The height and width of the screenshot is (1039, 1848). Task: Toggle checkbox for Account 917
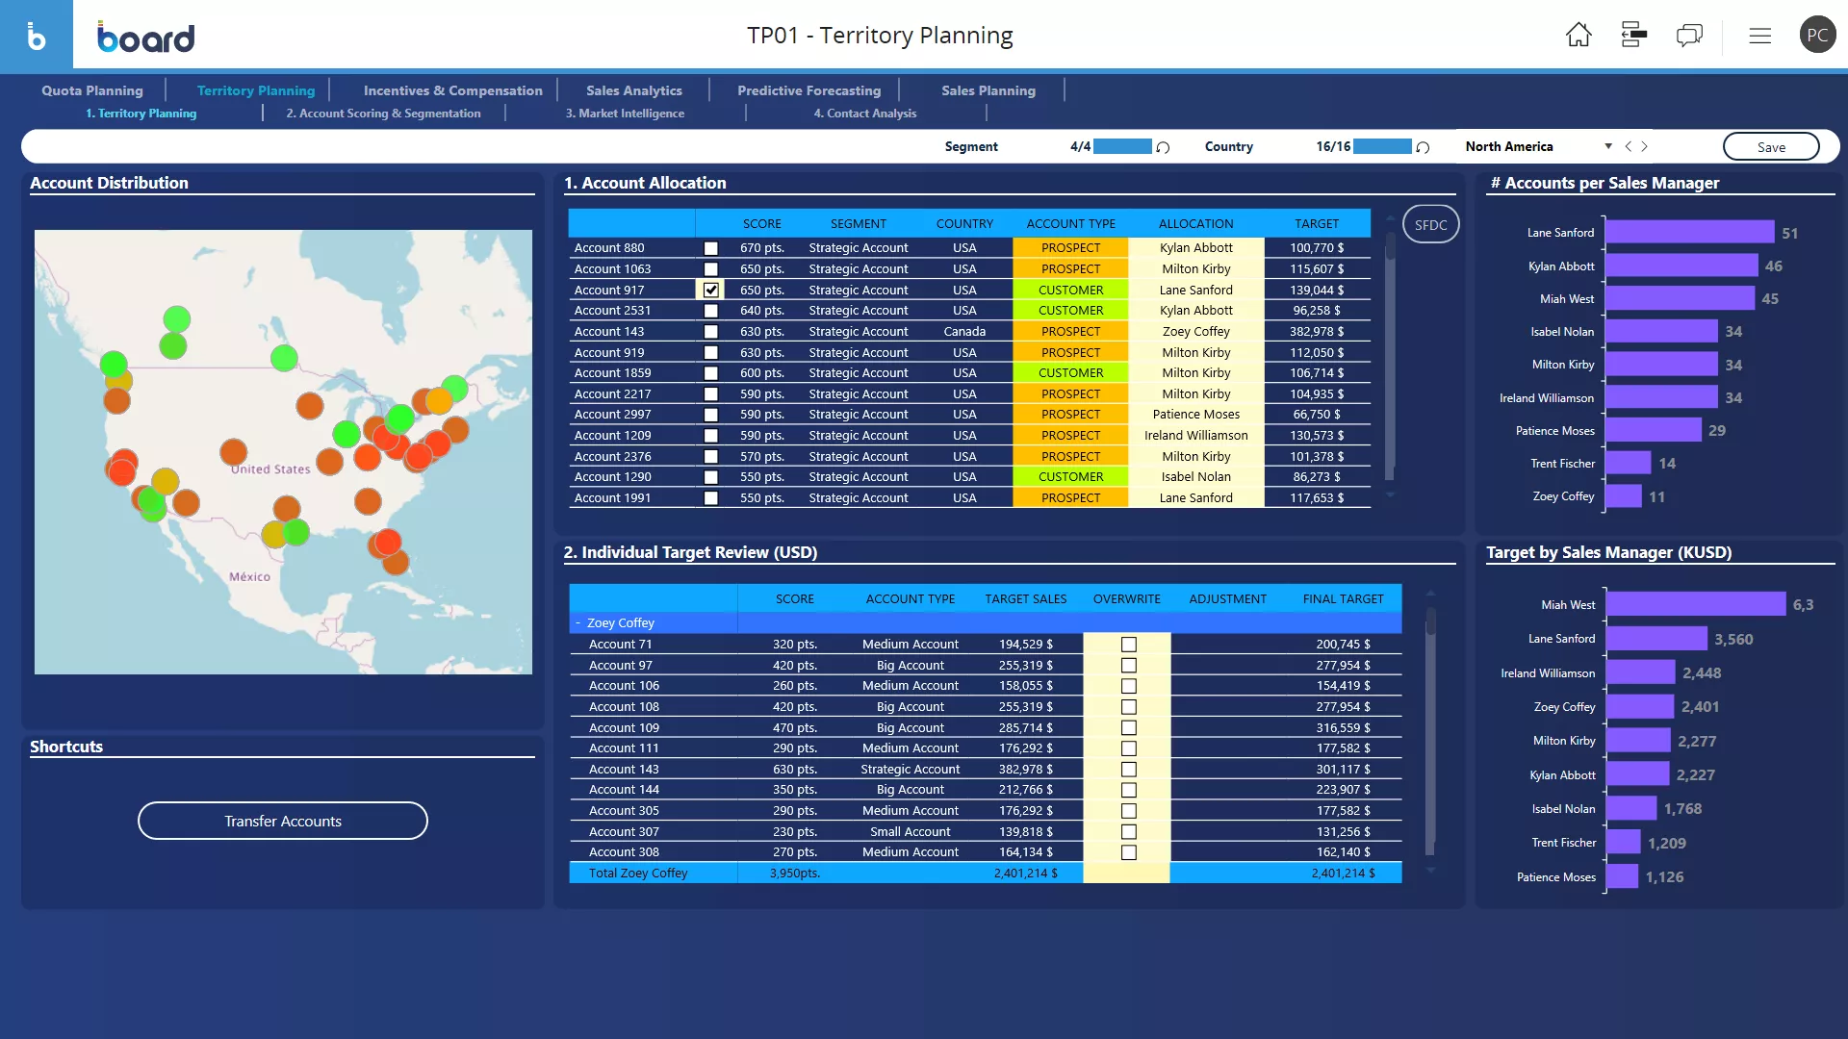pos(709,290)
